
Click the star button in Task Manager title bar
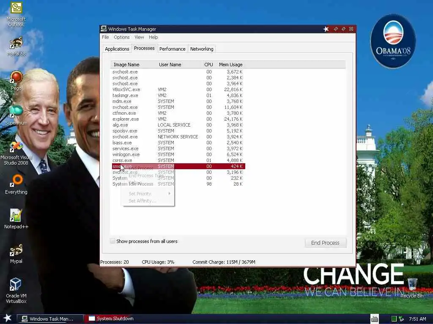coord(326,29)
